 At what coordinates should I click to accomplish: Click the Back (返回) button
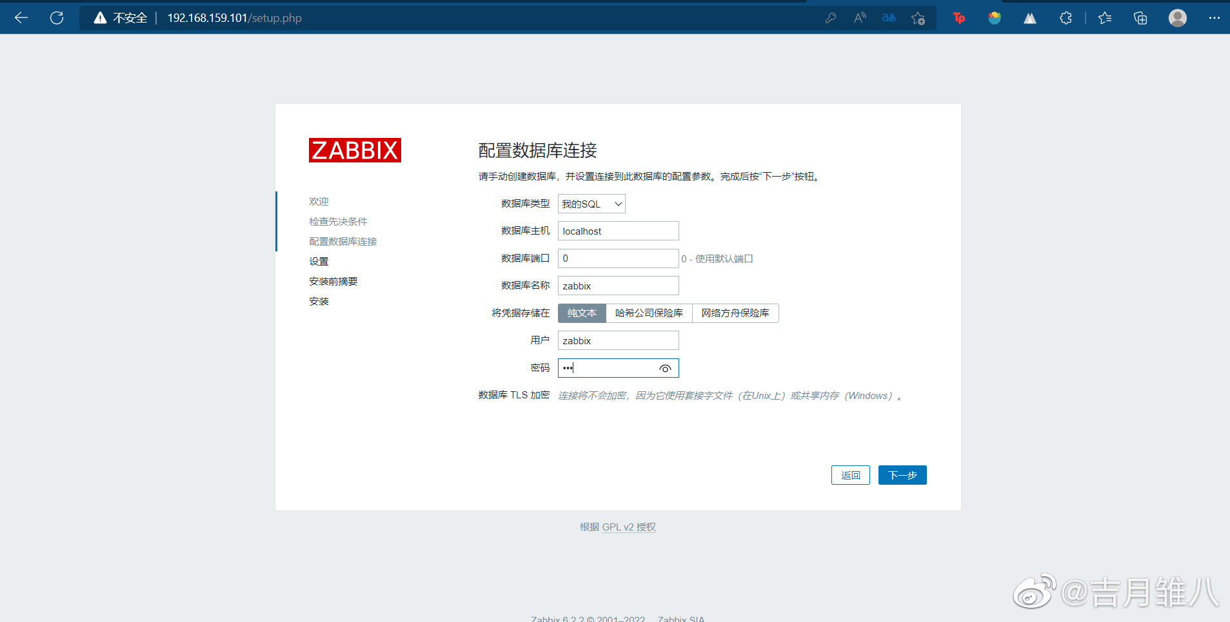[850, 475]
